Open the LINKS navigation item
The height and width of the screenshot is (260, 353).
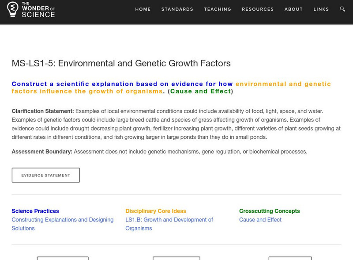[321, 9]
